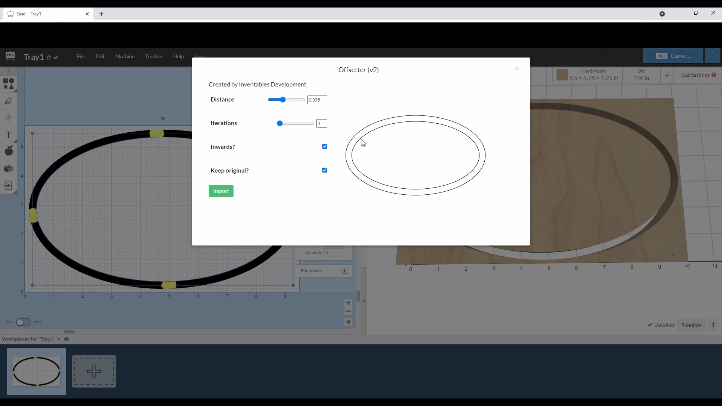Click the green Import button
Screen dimensions: 722x406
[x=221, y=191]
